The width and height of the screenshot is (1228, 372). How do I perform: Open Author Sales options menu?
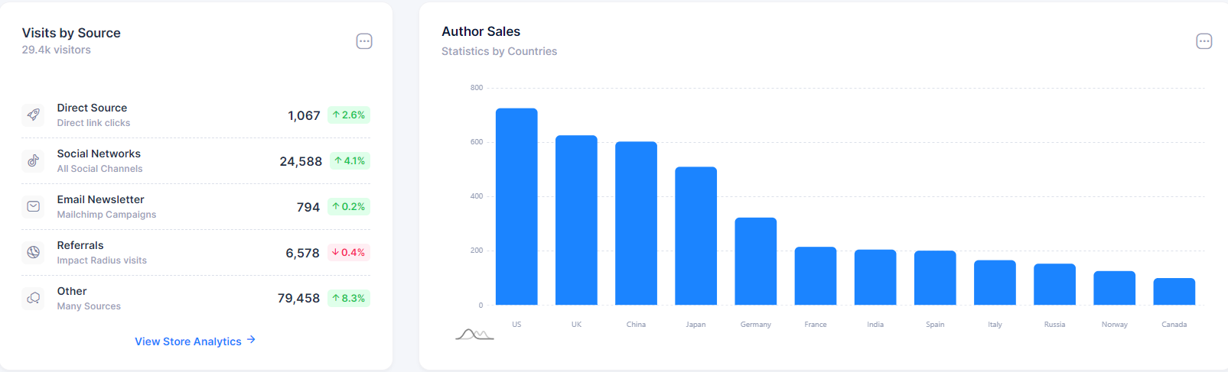click(x=1204, y=41)
